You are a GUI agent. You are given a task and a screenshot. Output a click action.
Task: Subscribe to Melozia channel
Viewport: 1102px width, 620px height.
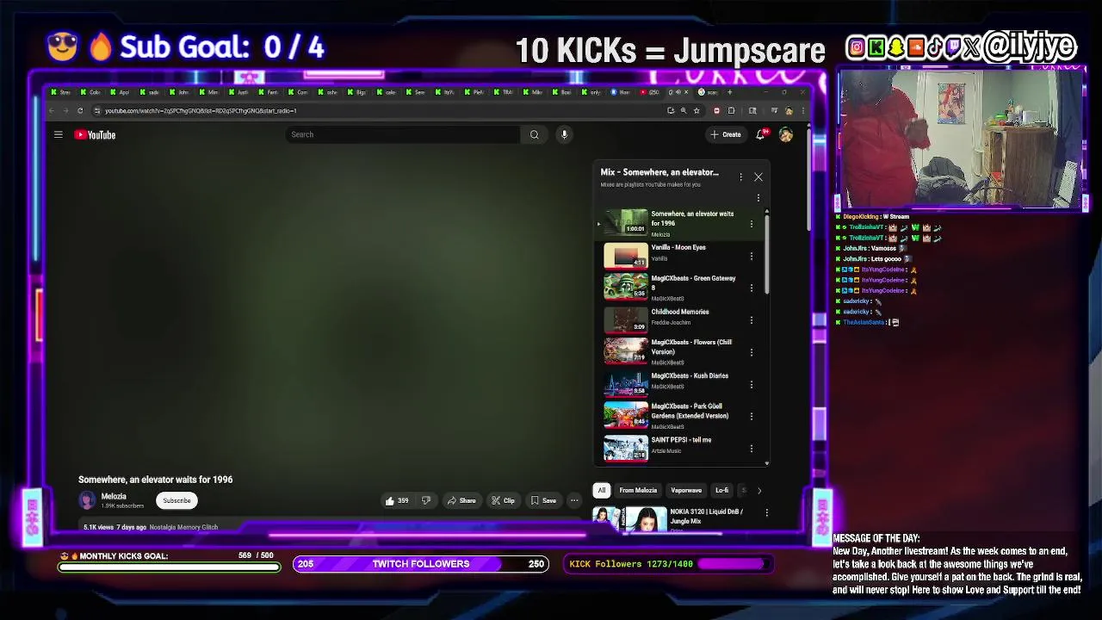click(176, 500)
